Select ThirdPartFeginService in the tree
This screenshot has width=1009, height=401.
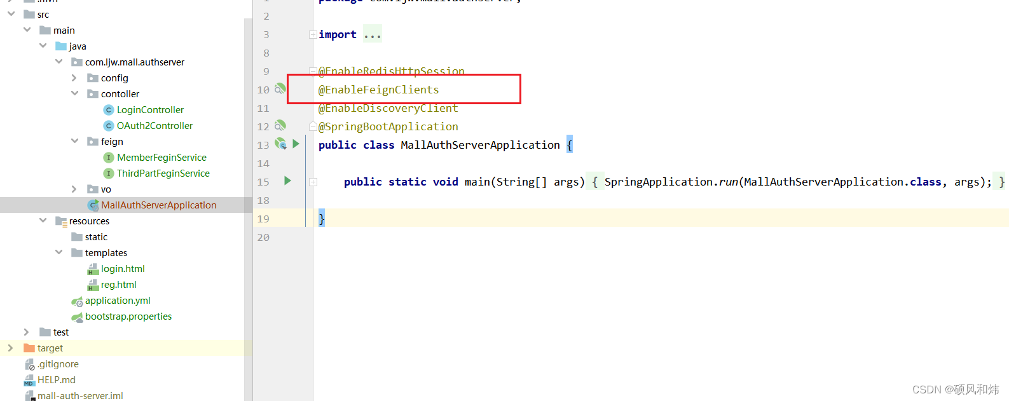point(163,173)
